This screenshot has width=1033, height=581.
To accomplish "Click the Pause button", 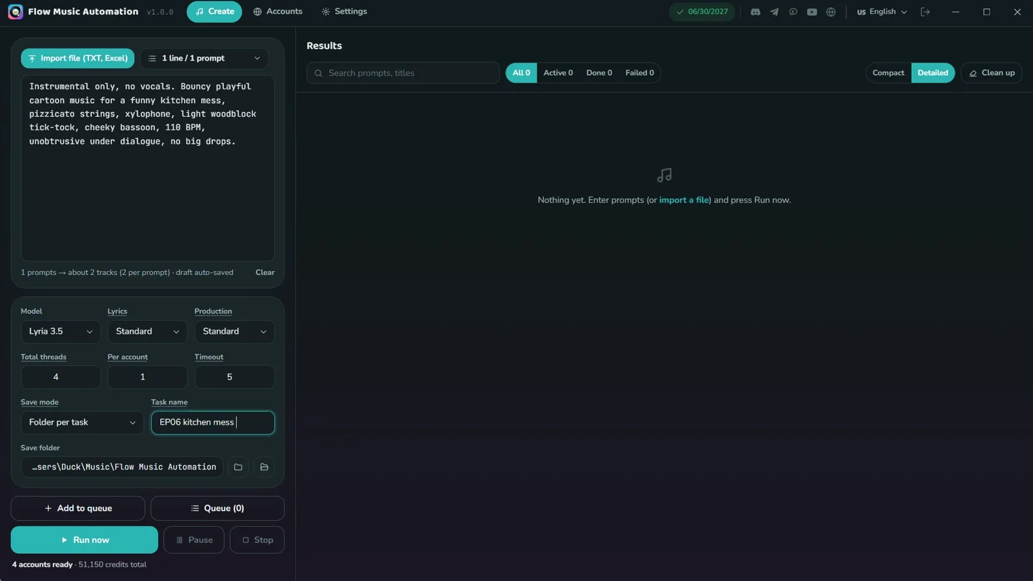I will (194, 540).
